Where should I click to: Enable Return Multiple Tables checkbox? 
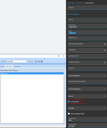pyautogui.click(x=69, y=114)
